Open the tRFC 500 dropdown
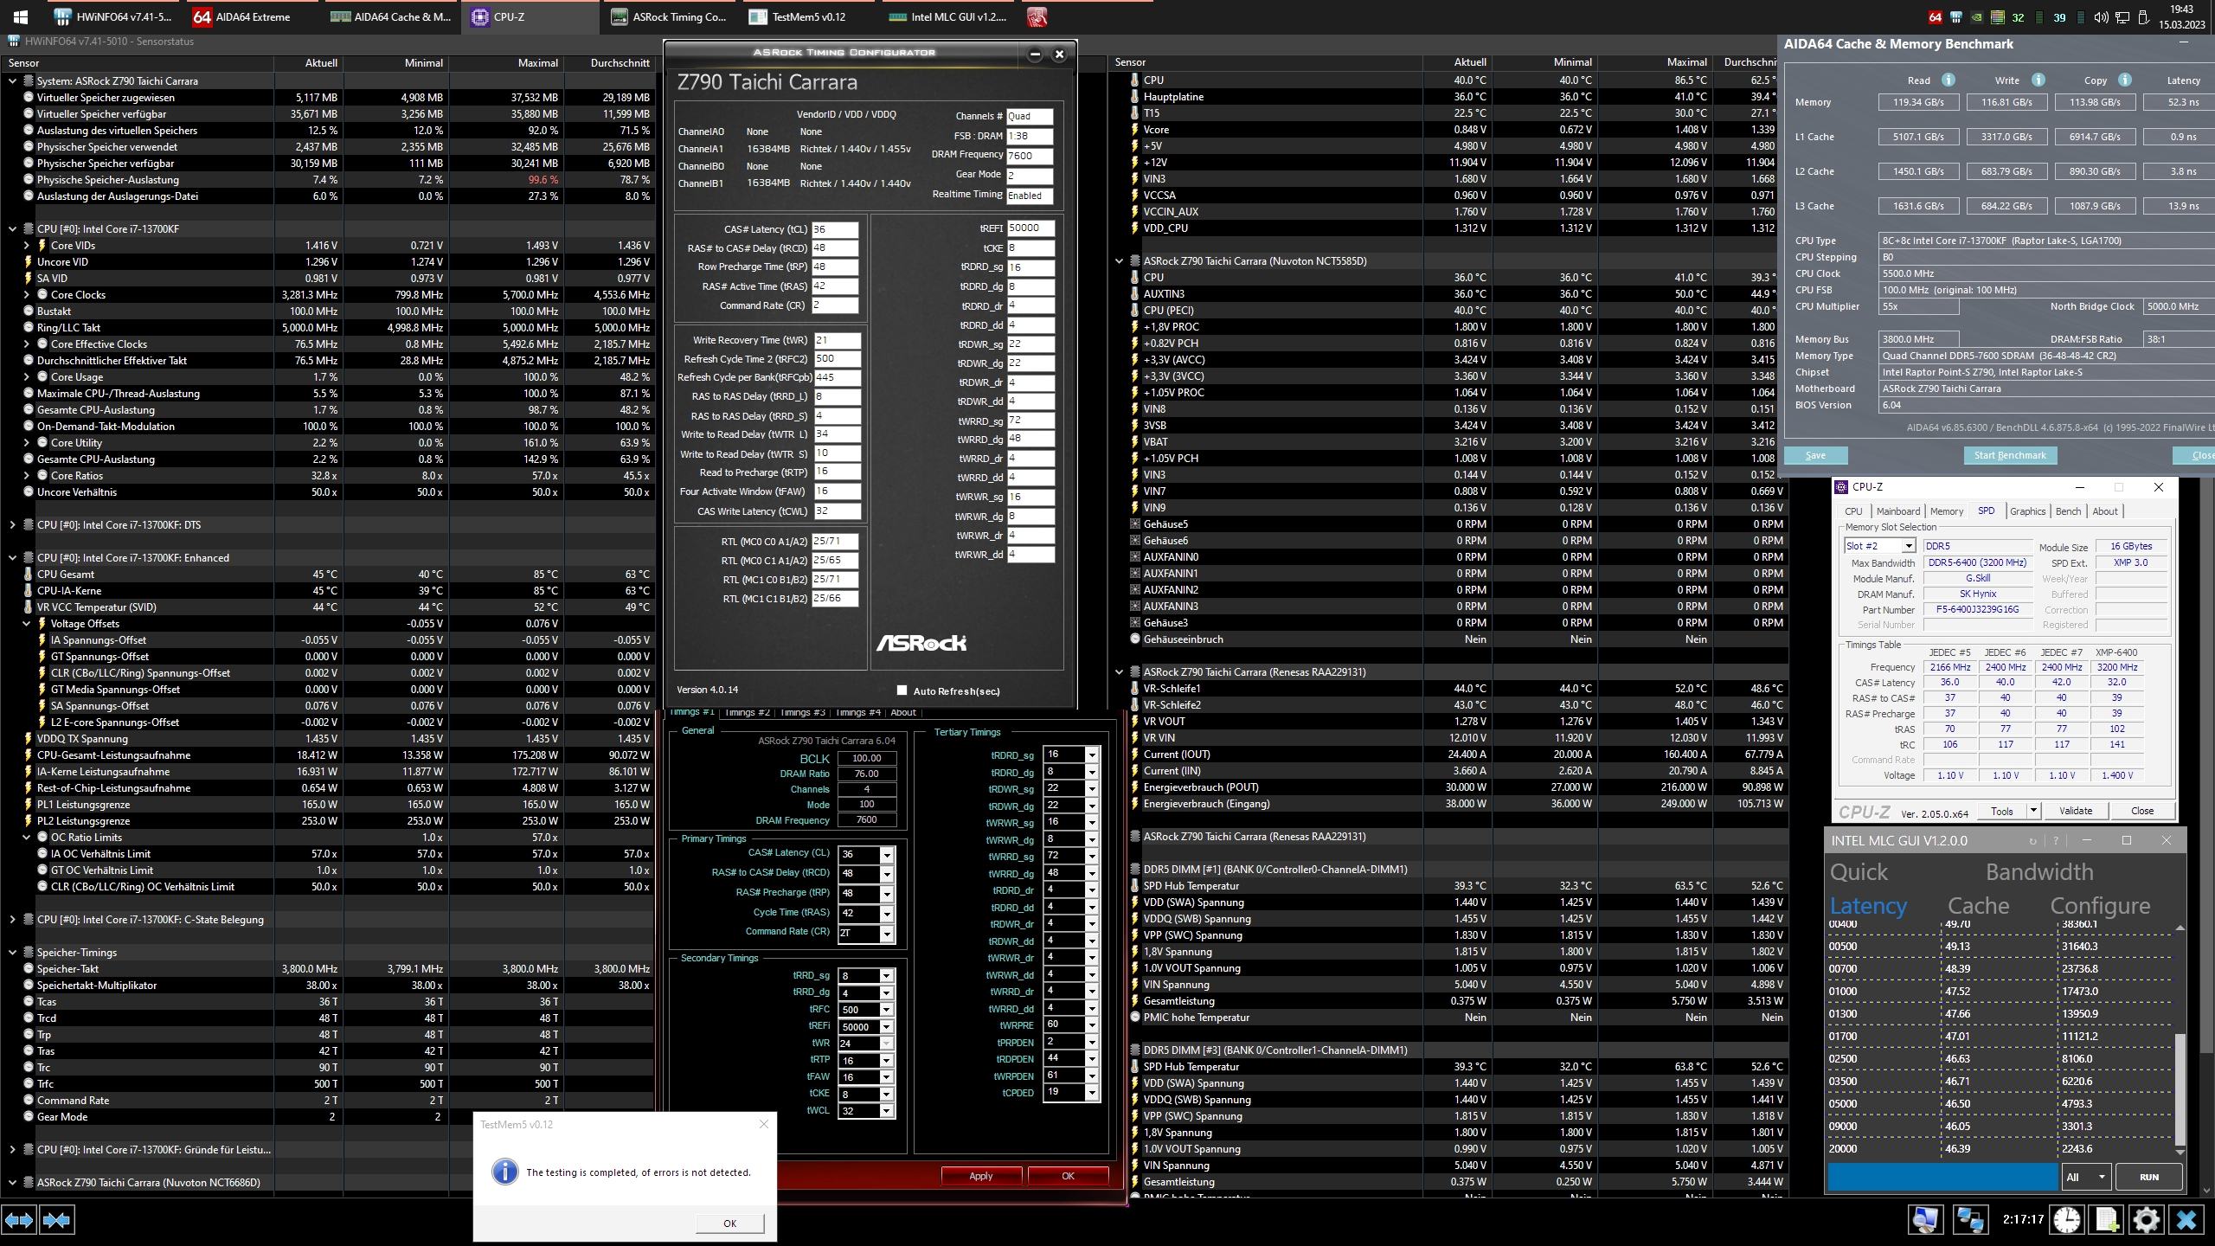The height and width of the screenshot is (1246, 2215). tap(886, 1010)
